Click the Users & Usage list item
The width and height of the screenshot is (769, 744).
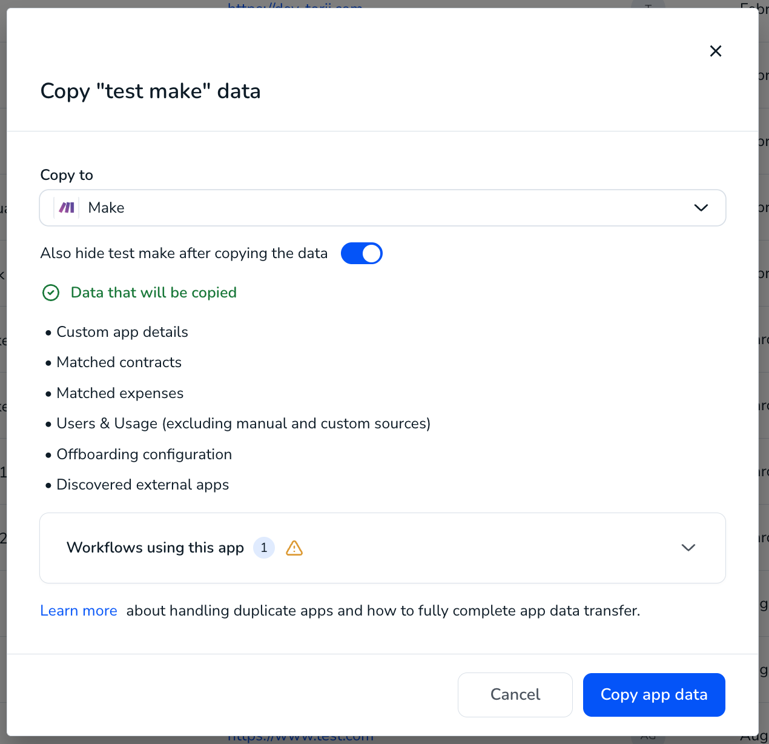(243, 423)
